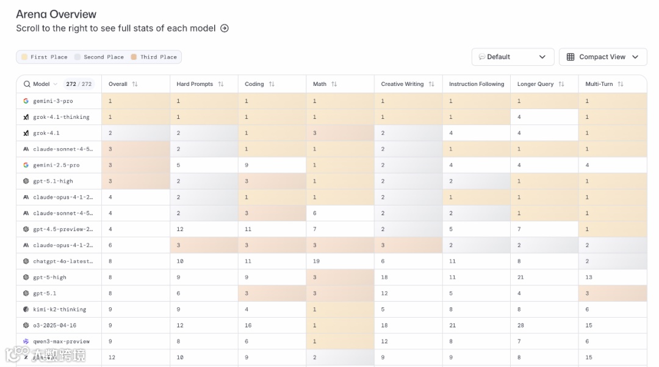The width and height of the screenshot is (659, 367).
Task: Click the Coding column sort arrows
Action: 272,84
